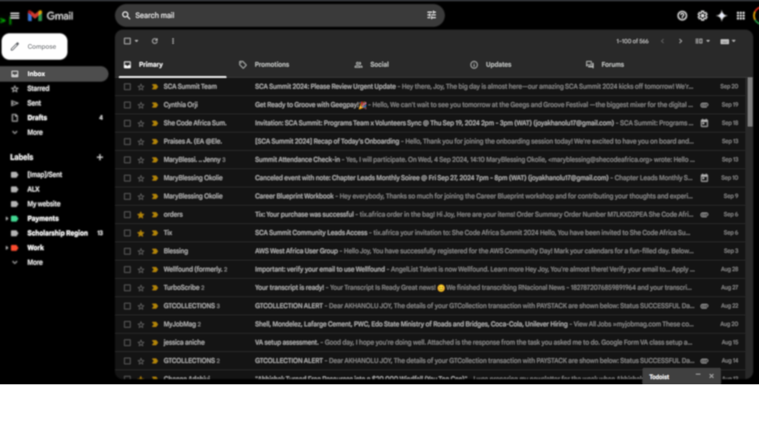Screen dimensions: 759x427
Task: Open the Gemini sparkle icon
Action: 722,16
